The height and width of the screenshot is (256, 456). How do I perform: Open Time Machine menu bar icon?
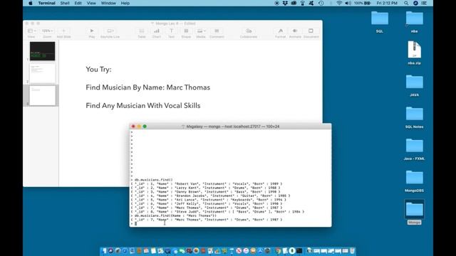coord(321,3)
